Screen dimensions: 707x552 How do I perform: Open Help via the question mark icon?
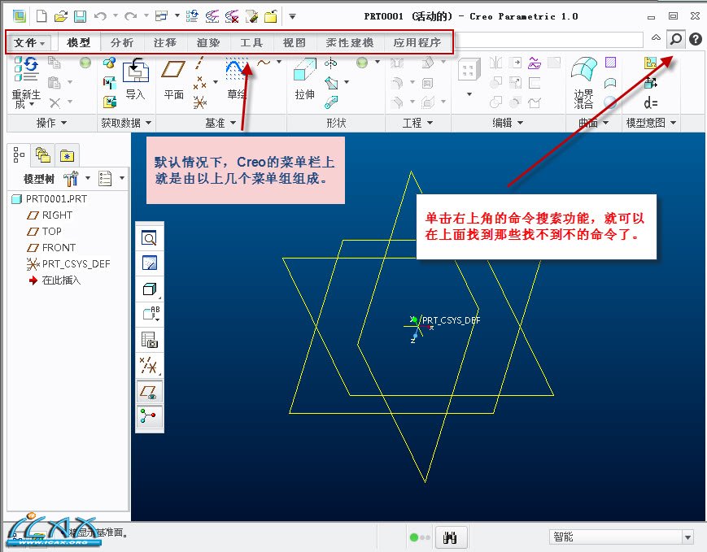tap(696, 39)
